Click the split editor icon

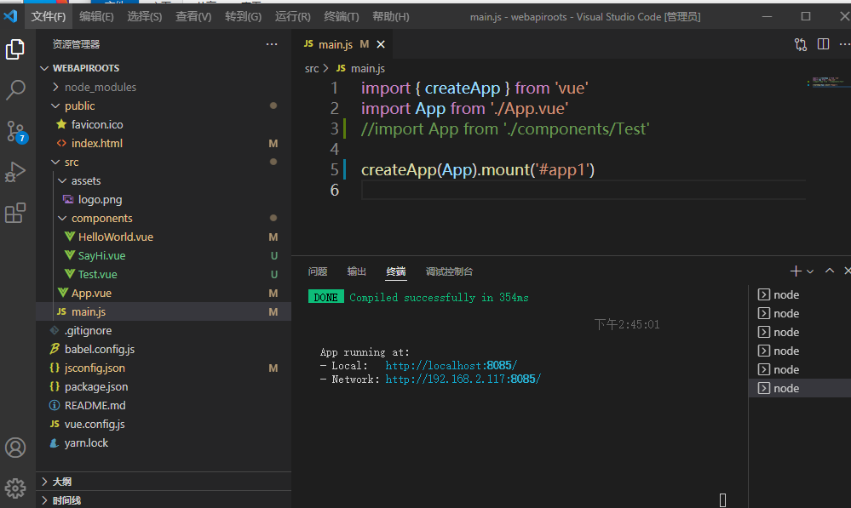point(823,44)
